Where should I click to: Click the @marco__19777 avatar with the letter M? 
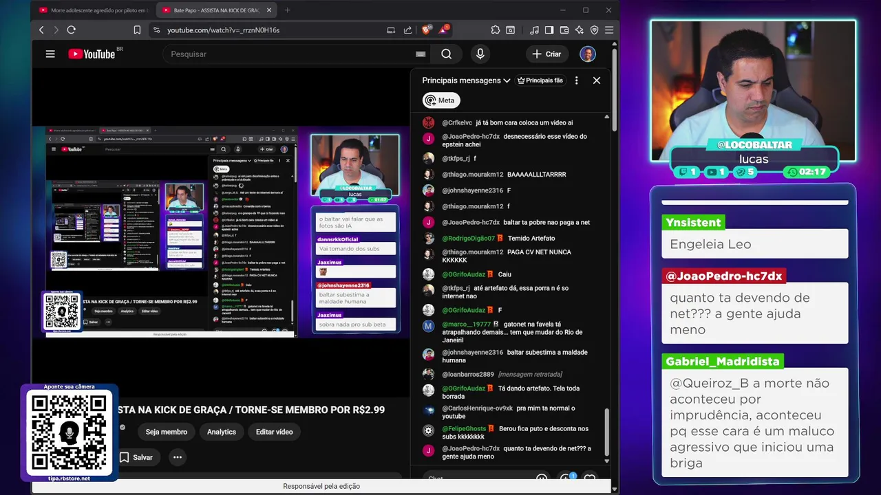click(428, 326)
